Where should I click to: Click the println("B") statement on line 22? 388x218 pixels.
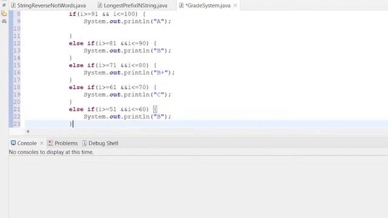(127, 117)
